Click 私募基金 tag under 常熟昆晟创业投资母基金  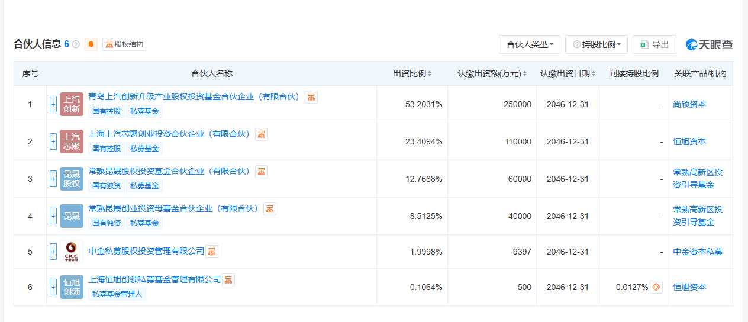pyautogui.click(x=144, y=223)
